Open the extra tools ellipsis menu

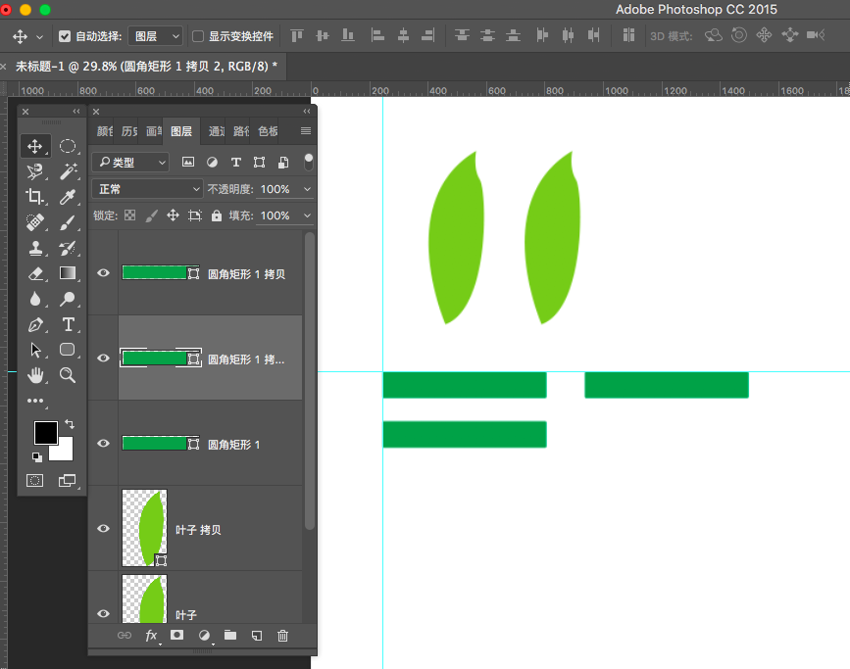(35, 401)
